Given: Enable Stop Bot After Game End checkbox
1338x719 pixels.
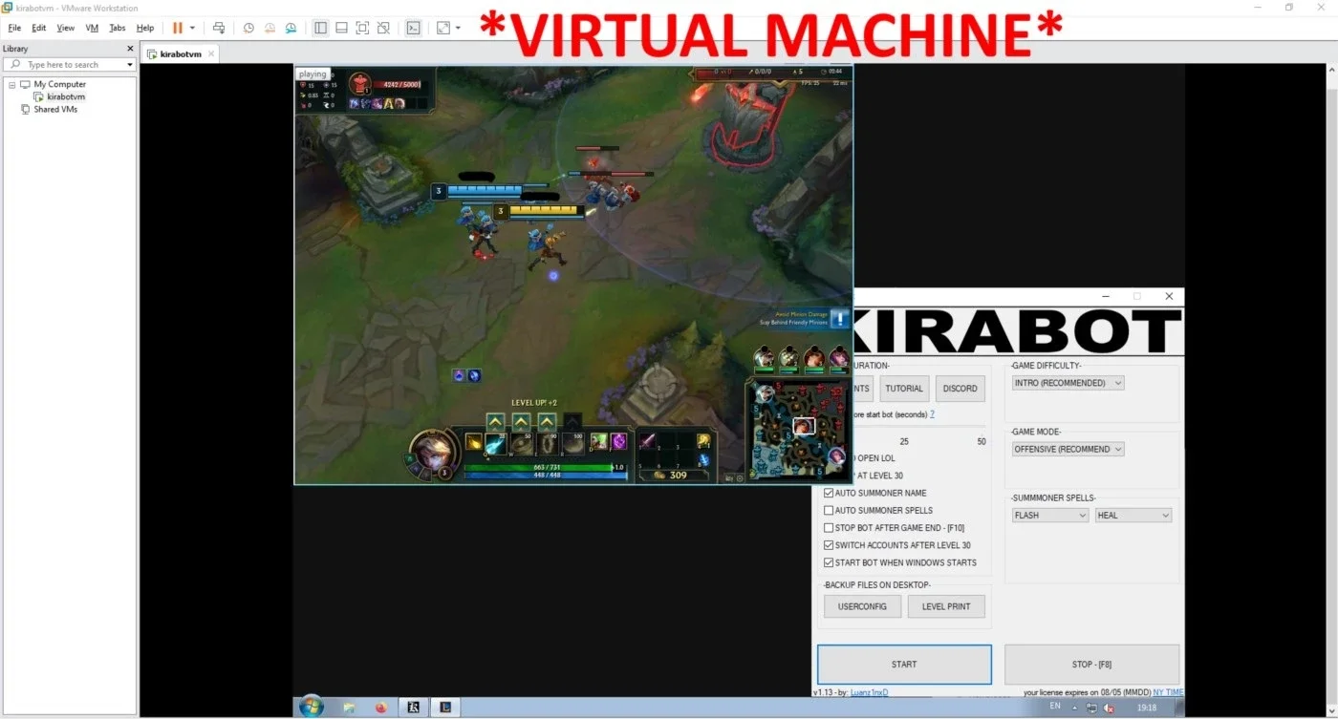Looking at the screenshot, I should click(x=829, y=528).
